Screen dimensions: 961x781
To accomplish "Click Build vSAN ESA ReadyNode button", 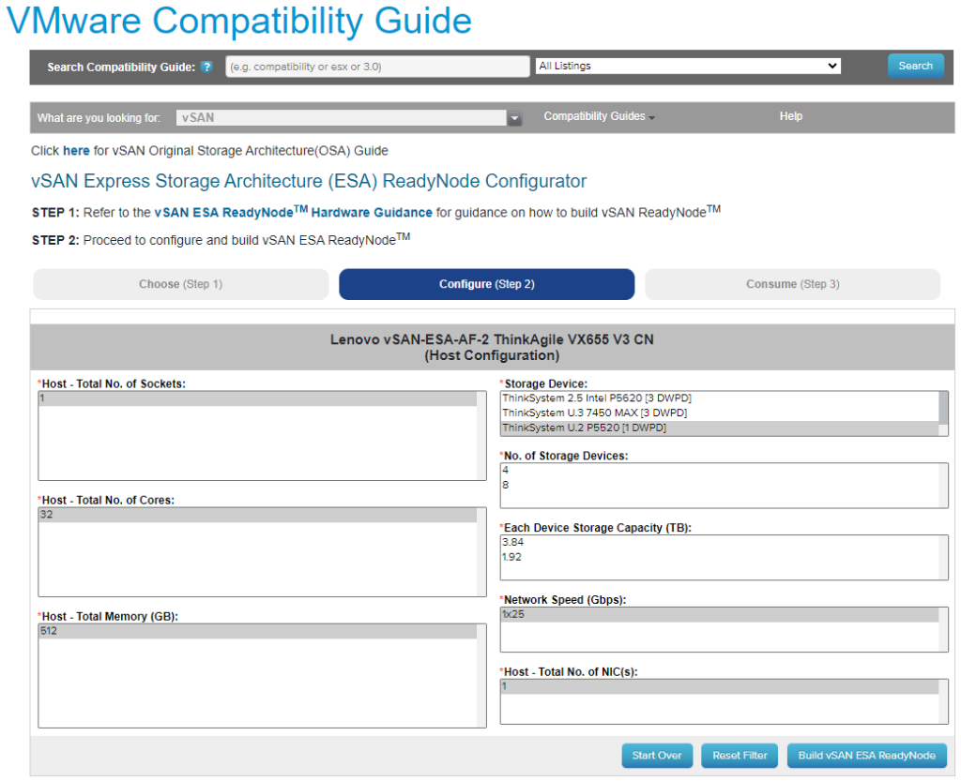I will [866, 756].
